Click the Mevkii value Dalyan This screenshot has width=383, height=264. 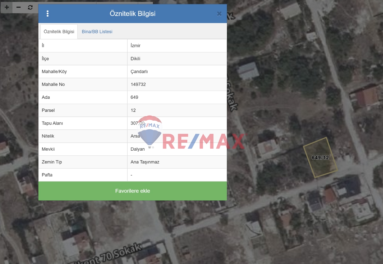(x=138, y=149)
